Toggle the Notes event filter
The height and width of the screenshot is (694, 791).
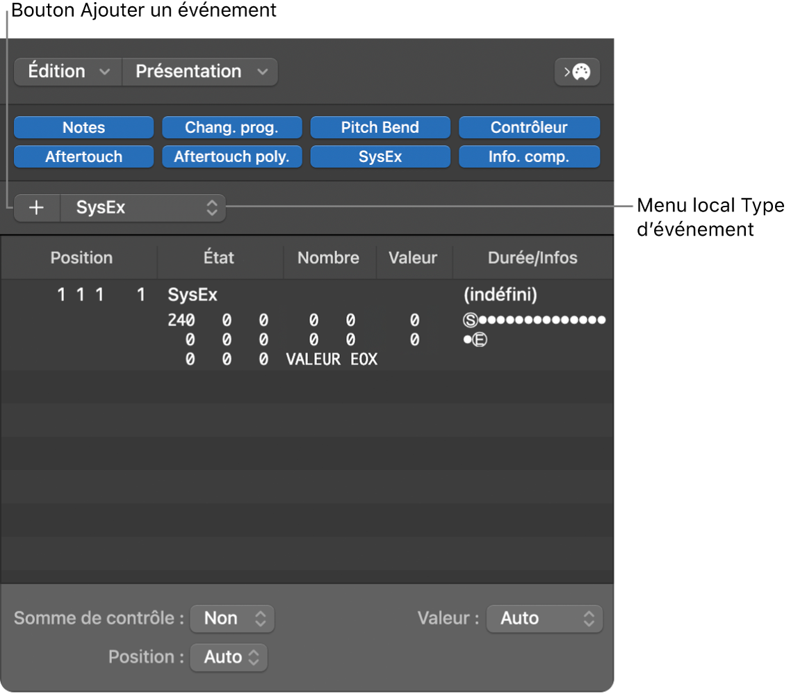(x=83, y=128)
